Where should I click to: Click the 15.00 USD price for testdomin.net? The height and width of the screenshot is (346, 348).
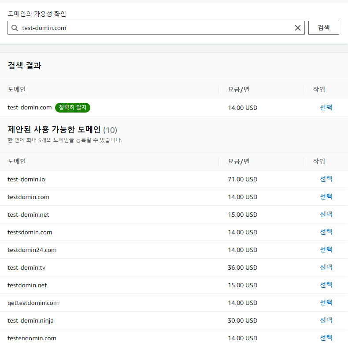[243, 285]
